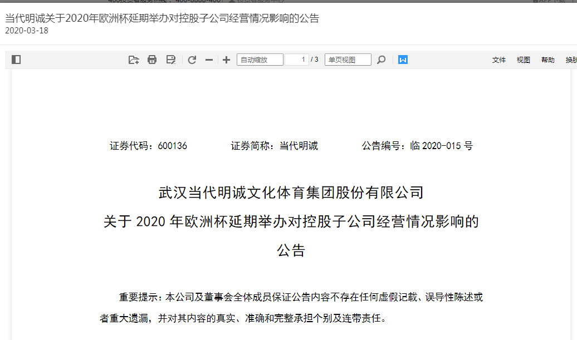
Task: Click the announcement title heading at top
Action: pyautogui.click(x=162, y=18)
